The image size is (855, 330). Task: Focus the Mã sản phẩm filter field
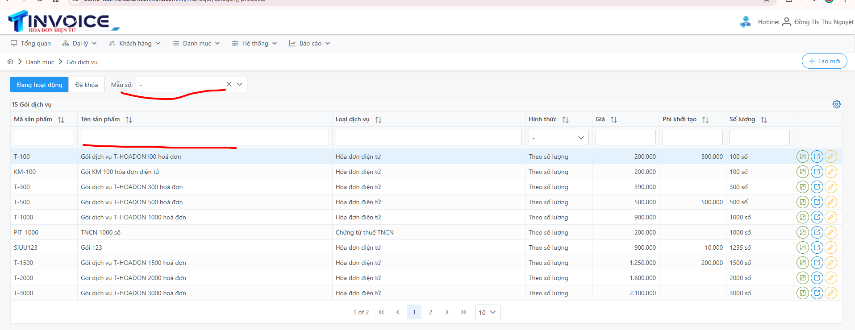click(x=44, y=137)
